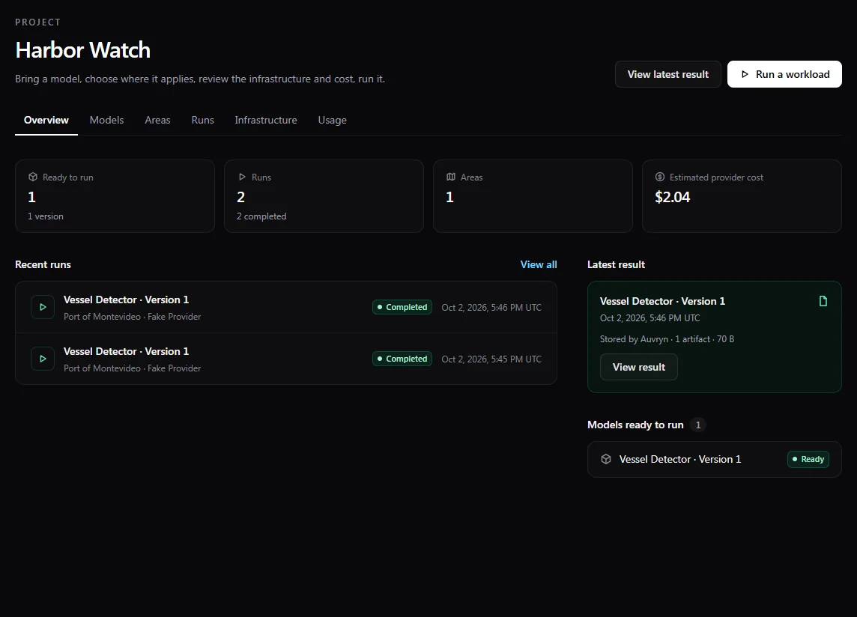Viewport: 857px width, 617px height.
Task: Open the Models tab
Action: [x=106, y=121]
